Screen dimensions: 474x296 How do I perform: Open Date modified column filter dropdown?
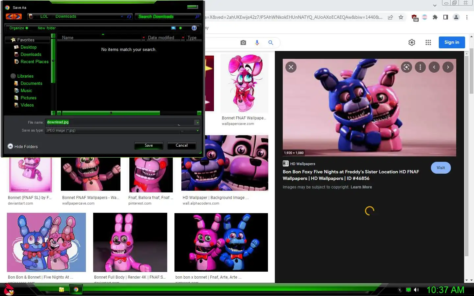[183, 37]
